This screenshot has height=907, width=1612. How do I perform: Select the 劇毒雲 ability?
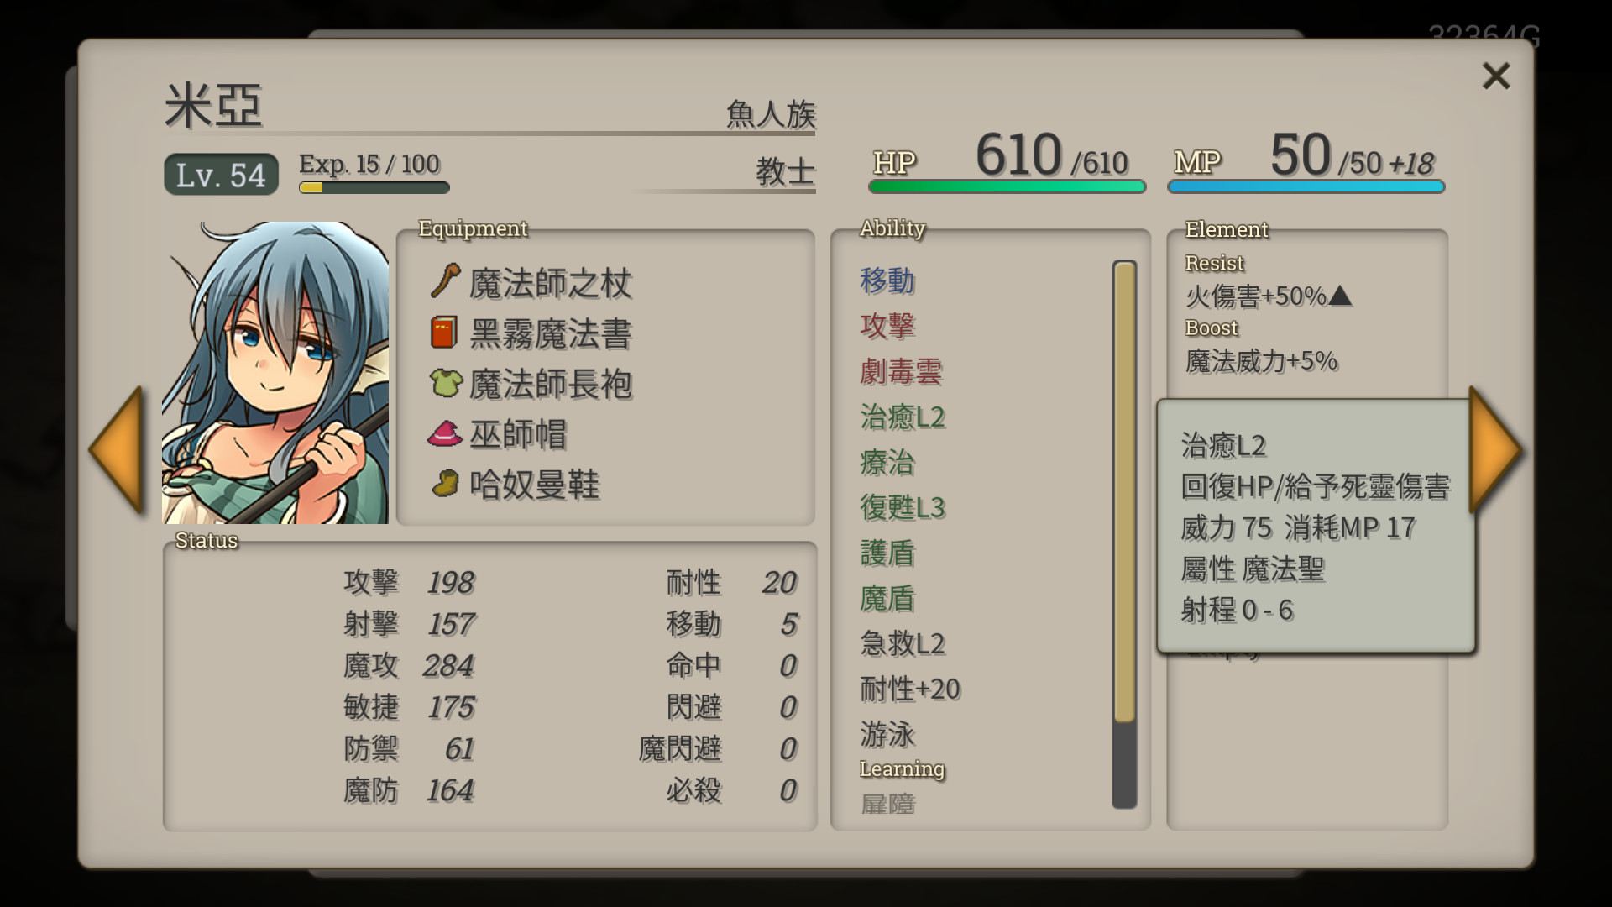[901, 371]
